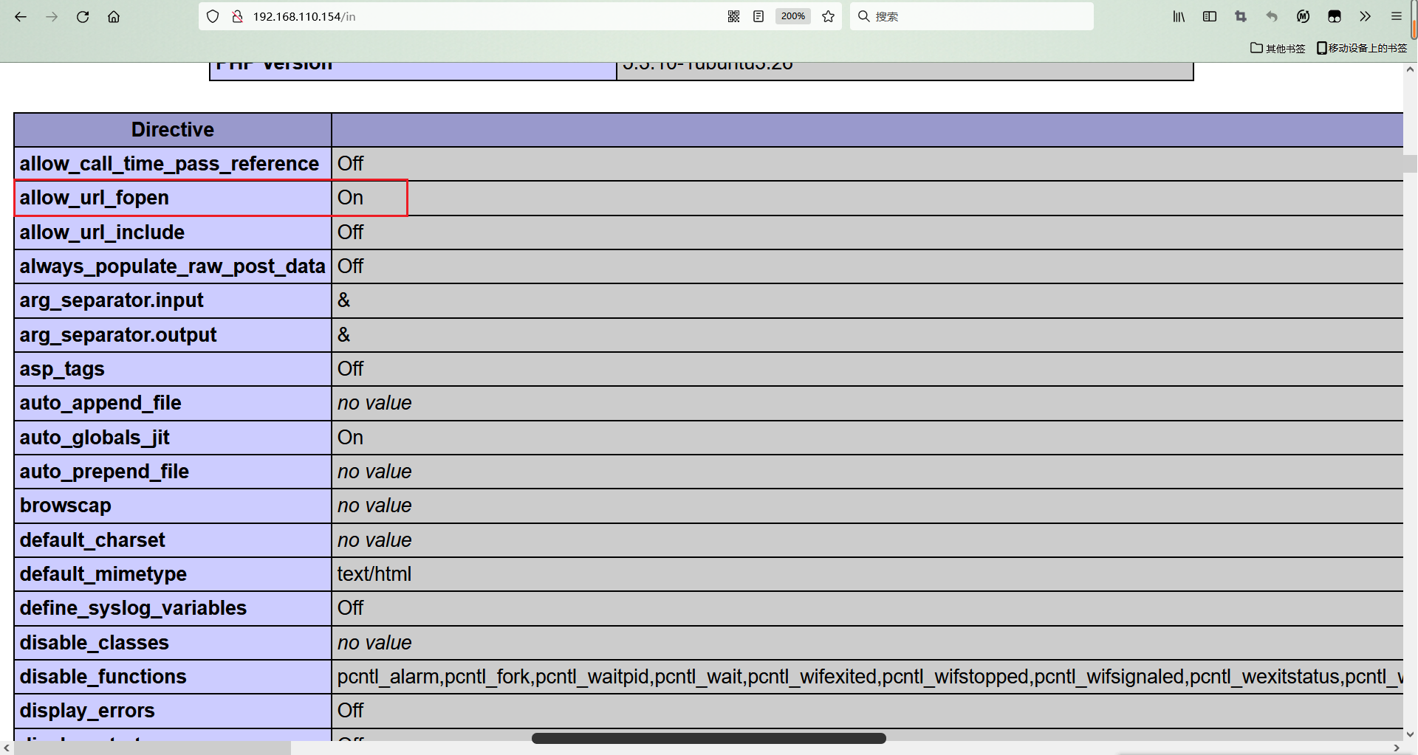This screenshot has width=1418, height=755.
Task: Open the home page
Action: click(114, 16)
